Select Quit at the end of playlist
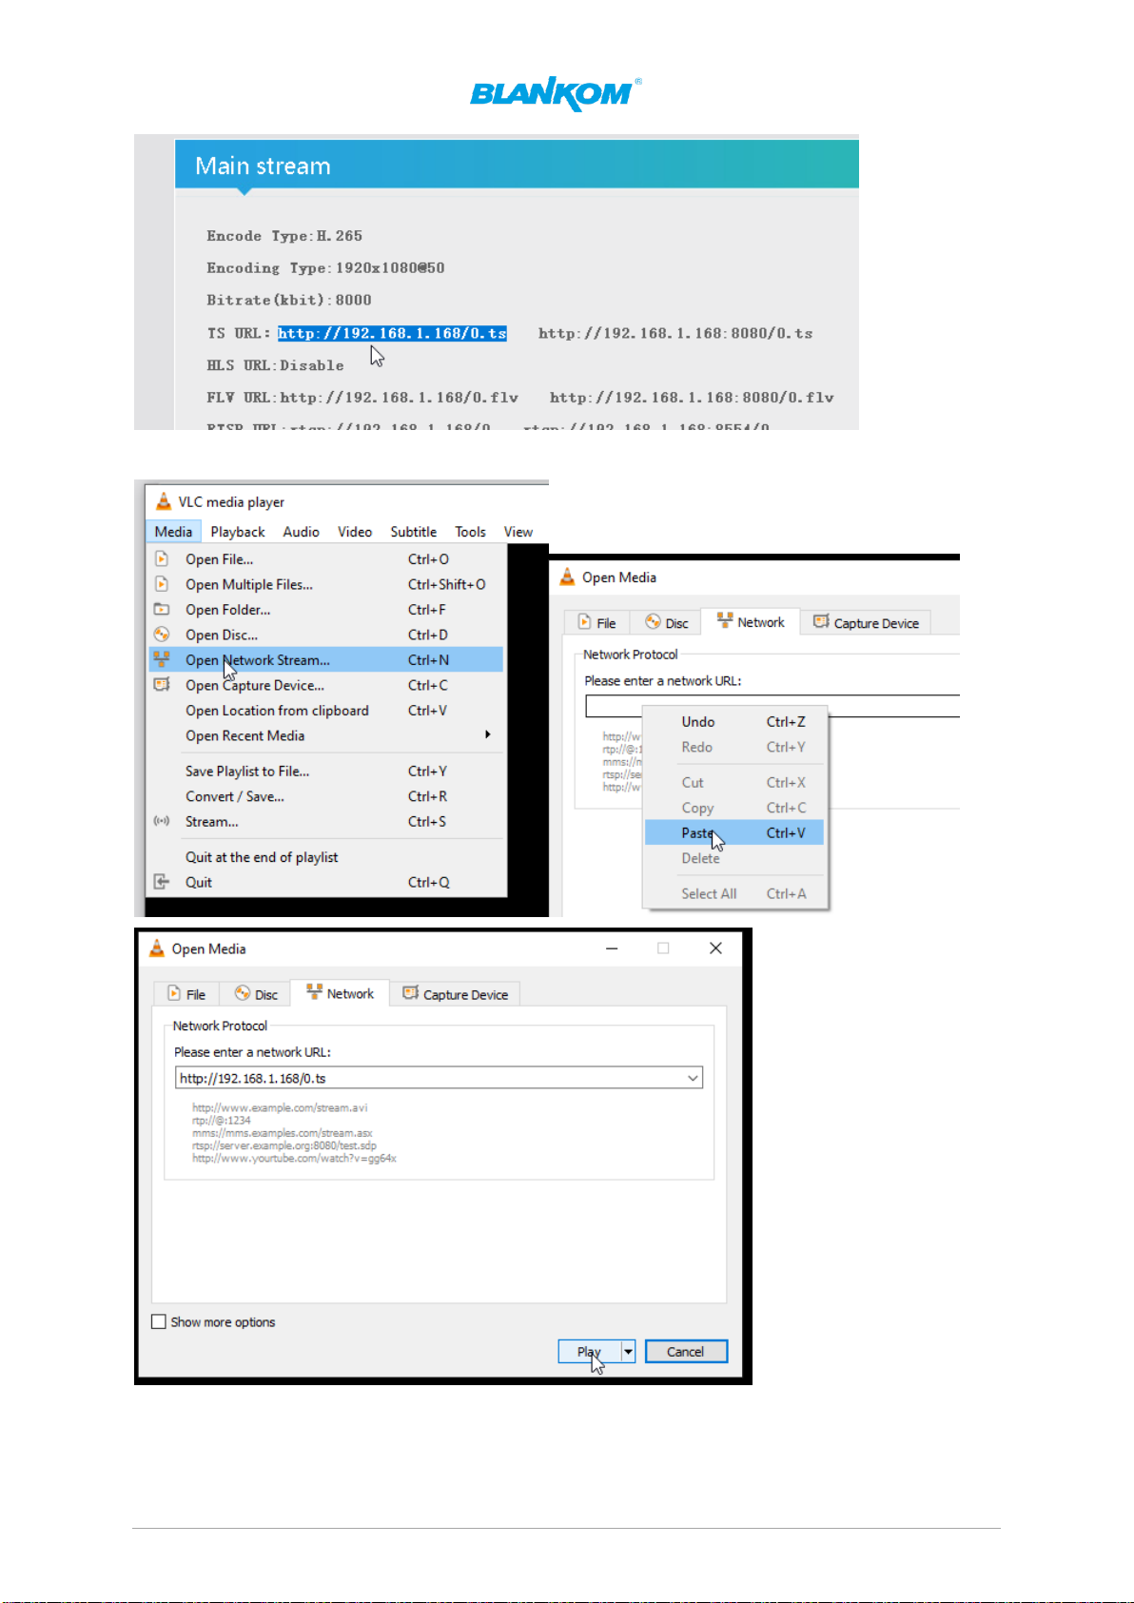The height and width of the screenshot is (1603, 1134). (x=326, y=857)
